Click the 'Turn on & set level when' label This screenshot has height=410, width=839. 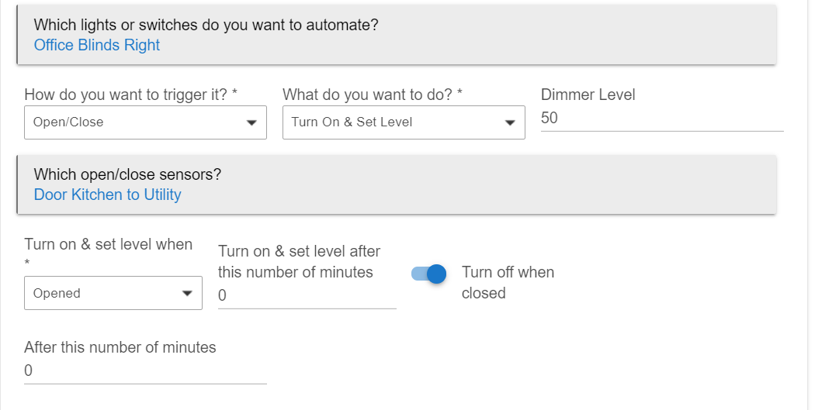click(x=108, y=244)
